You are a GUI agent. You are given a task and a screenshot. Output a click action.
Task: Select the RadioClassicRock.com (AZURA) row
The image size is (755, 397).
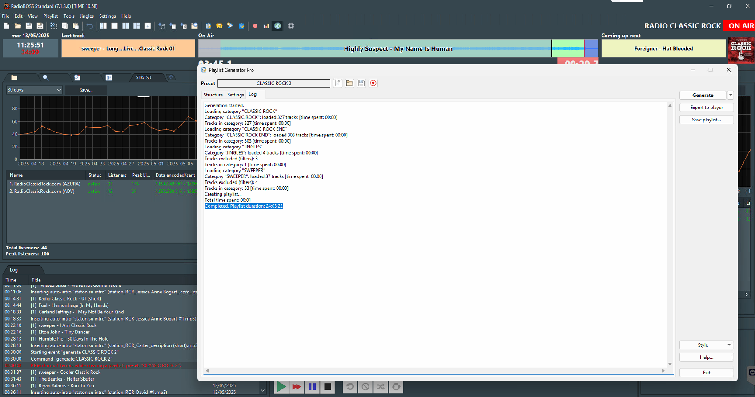point(101,184)
